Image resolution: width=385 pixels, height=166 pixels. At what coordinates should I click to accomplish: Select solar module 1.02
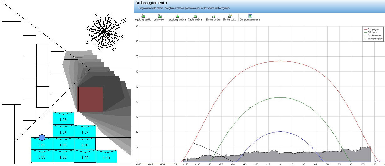42,156
